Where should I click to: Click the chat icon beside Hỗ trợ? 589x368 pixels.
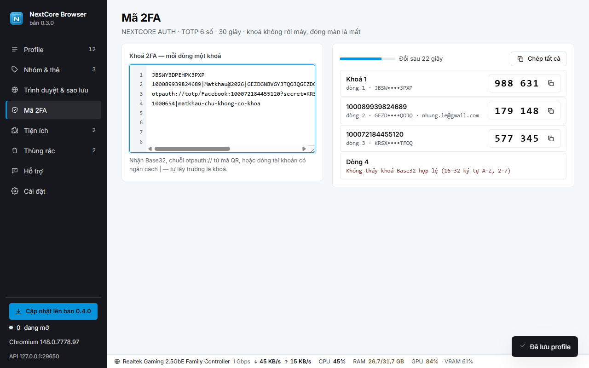click(x=15, y=171)
